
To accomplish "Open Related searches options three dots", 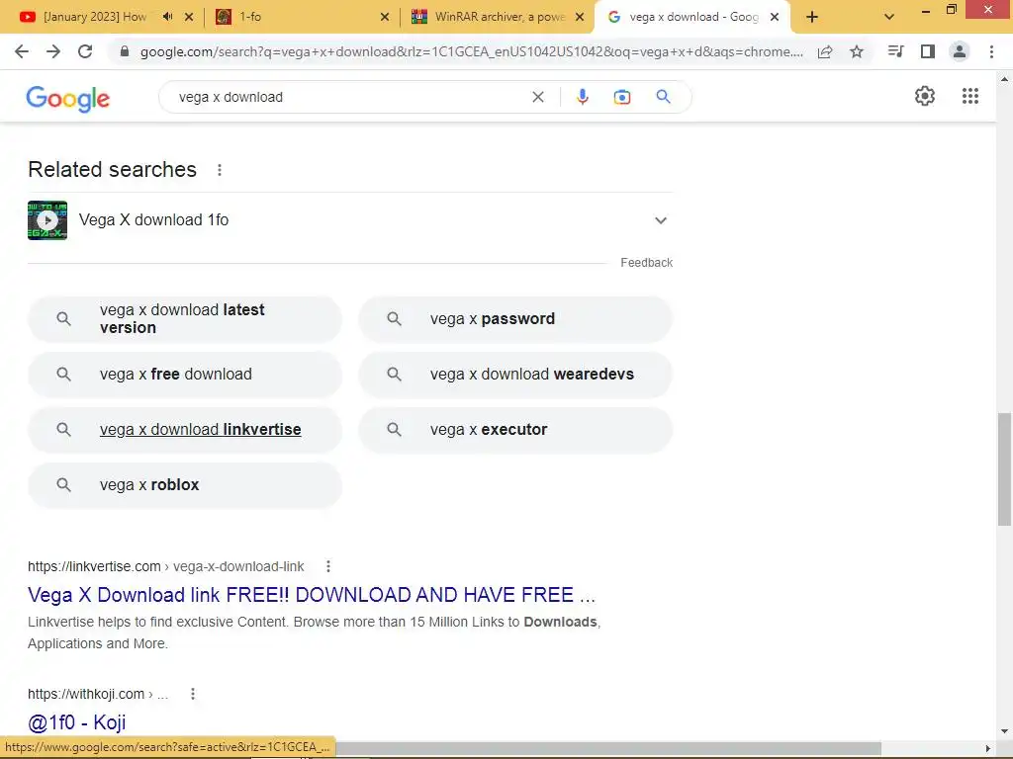I will [220, 170].
